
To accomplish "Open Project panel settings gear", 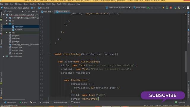I will pos(33,12).
